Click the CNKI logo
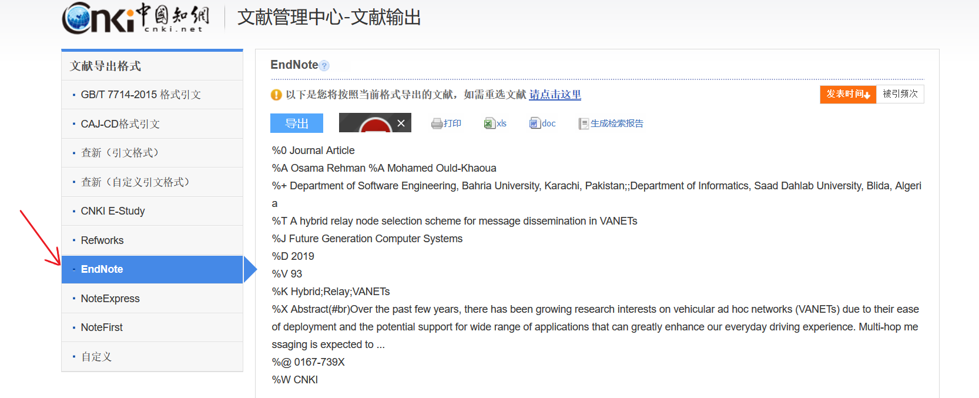Image resolution: width=979 pixels, height=398 pixels. click(x=136, y=18)
